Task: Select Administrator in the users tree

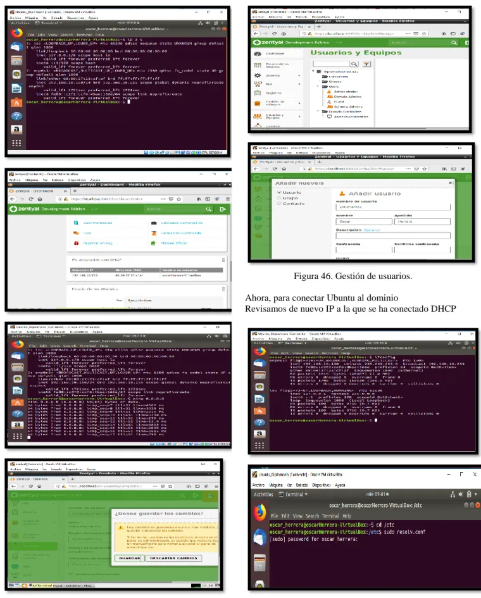Action: point(346,92)
